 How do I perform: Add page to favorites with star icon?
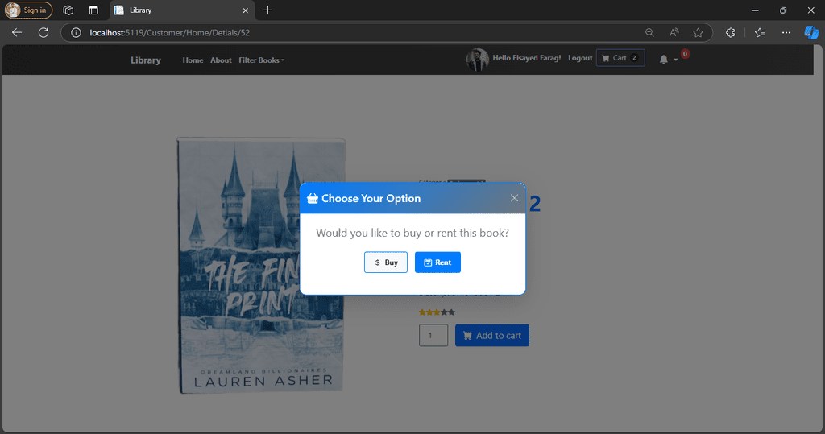coord(698,33)
